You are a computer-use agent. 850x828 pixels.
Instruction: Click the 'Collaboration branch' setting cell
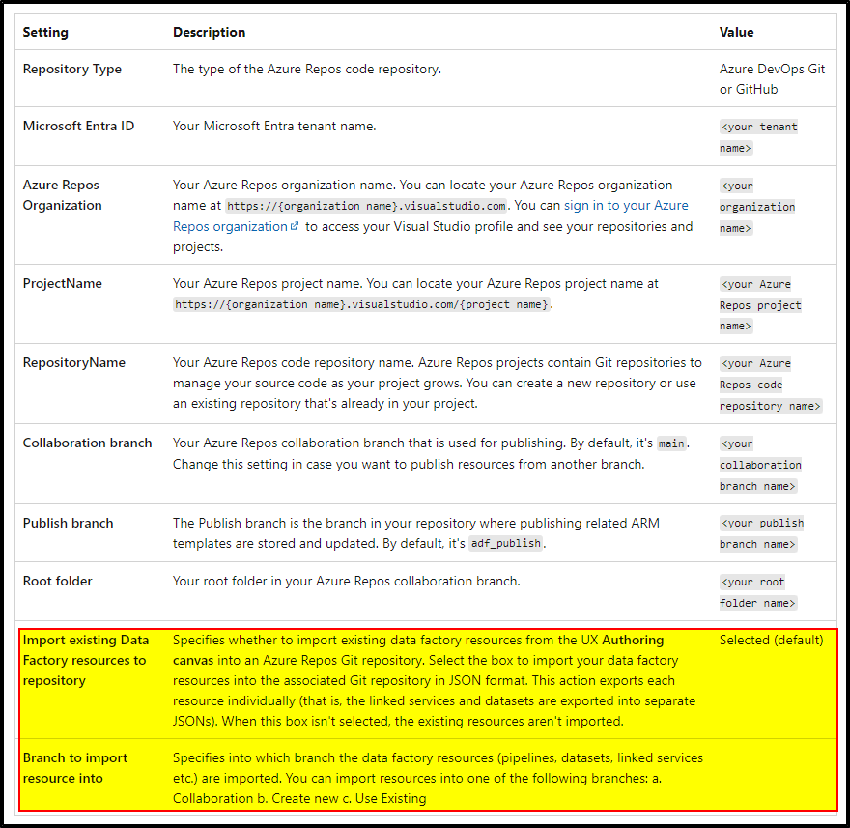(x=87, y=443)
